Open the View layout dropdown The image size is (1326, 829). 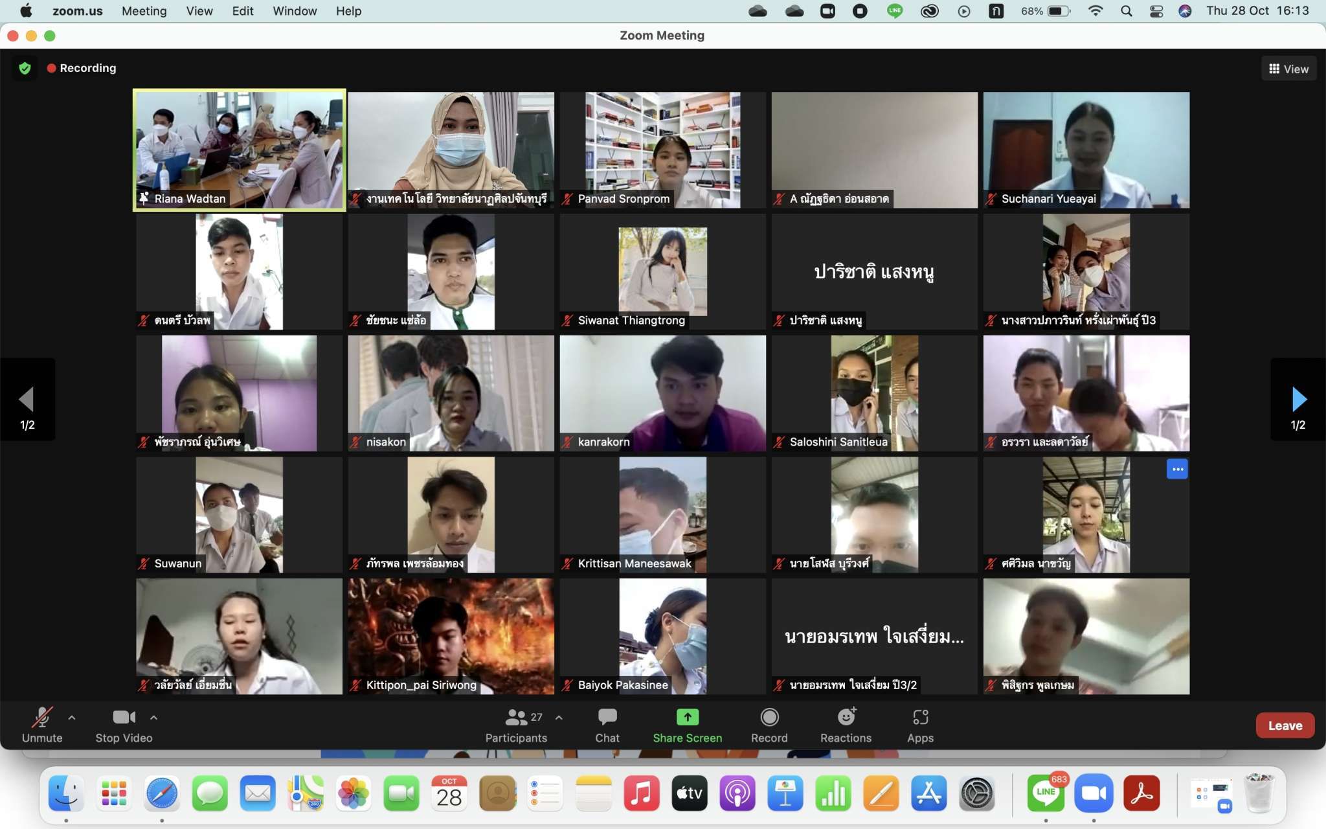point(1288,69)
